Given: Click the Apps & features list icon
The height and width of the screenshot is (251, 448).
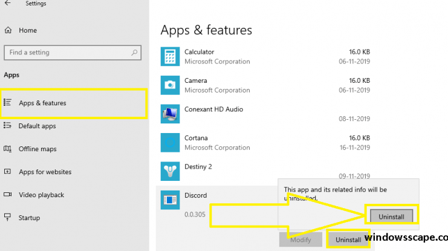Looking at the screenshot, I should coord(7,103).
